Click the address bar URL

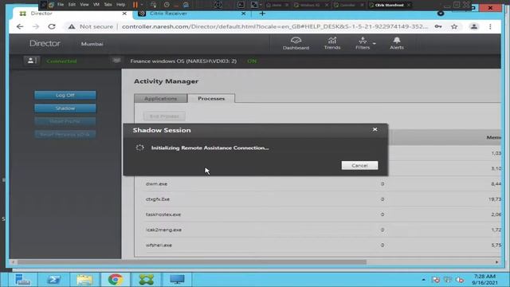tap(275, 26)
